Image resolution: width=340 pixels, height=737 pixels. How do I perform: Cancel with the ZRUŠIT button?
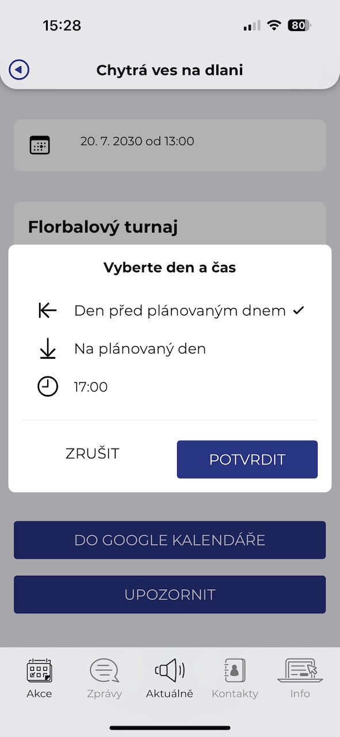[93, 454]
